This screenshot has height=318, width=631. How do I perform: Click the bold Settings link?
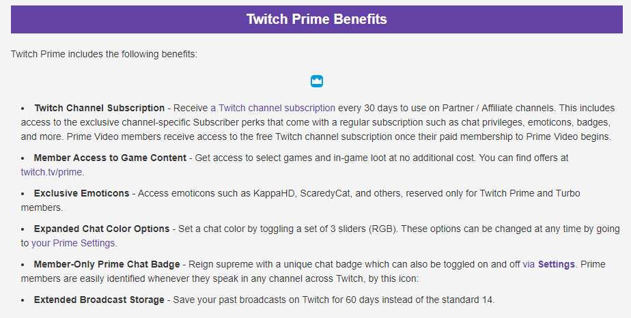(x=557, y=264)
